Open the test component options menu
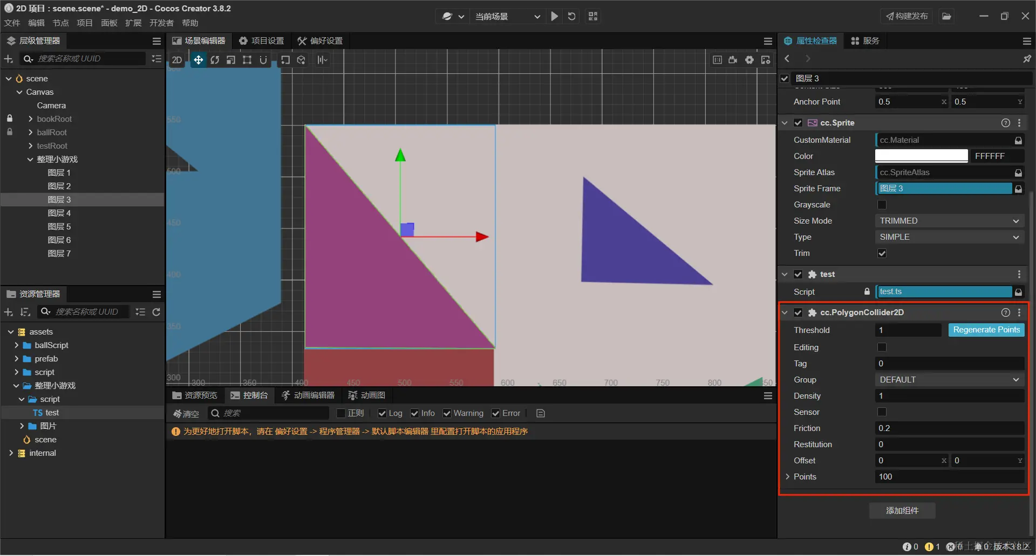Screen dimensions: 1036x556 (1019, 274)
